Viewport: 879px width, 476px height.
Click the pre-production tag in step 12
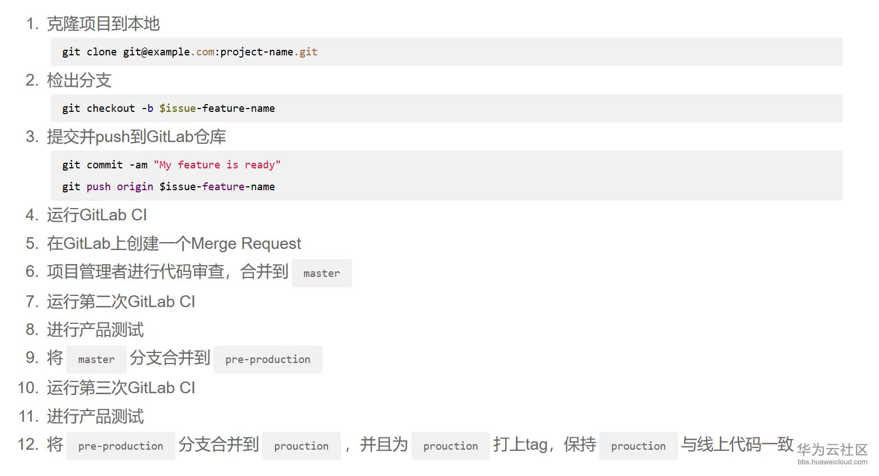(121, 446)
